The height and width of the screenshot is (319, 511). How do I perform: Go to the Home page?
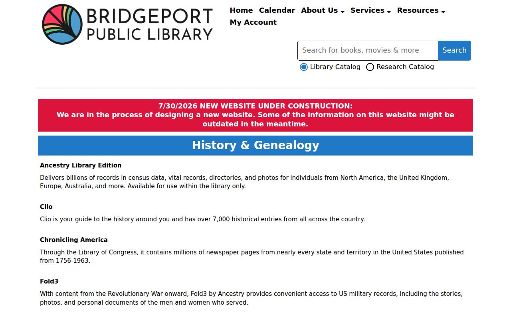coord(241,10)
